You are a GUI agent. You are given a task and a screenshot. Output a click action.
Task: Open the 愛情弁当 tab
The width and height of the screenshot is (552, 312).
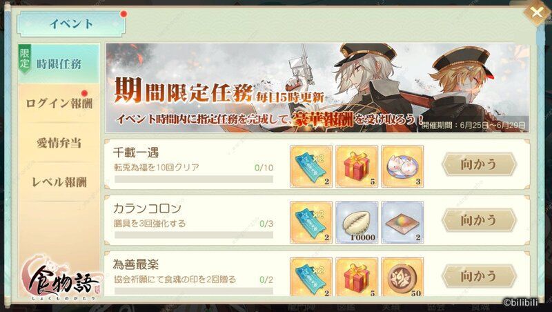tap(59, 143)
